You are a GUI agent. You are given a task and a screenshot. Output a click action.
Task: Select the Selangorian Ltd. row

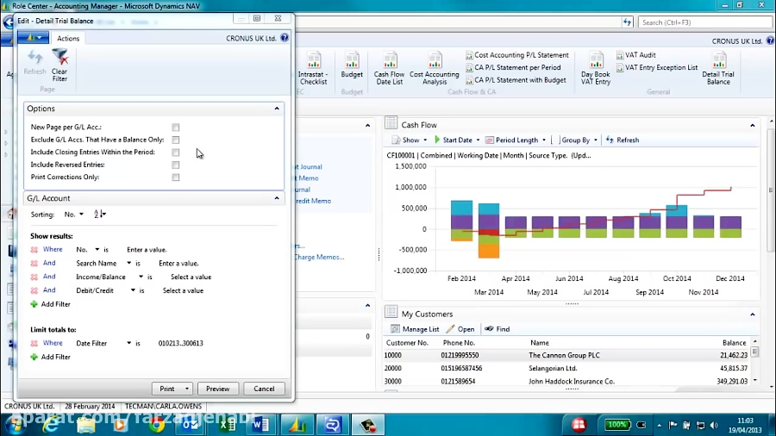pos(566,368)
